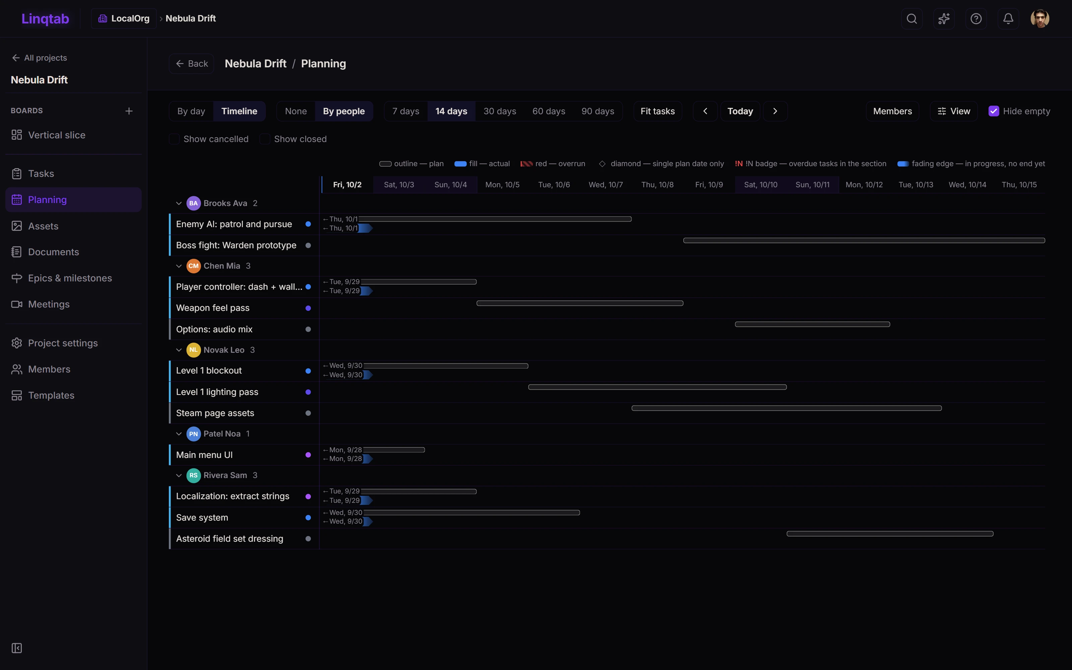Open the help question mark icon
Image resolution: width=1072 pixels, height=670 pixels.
tap(976, 19)
